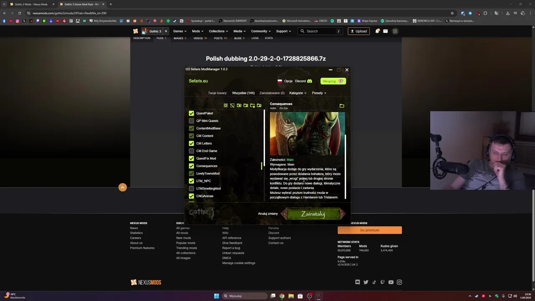Click the orange scroll-to-top arrow button
This screenshot has height=301, width=535.
coord(122,187)
